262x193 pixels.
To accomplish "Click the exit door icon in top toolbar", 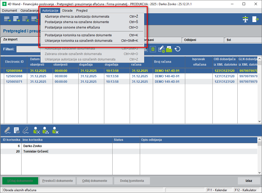I will pos(255,19).
